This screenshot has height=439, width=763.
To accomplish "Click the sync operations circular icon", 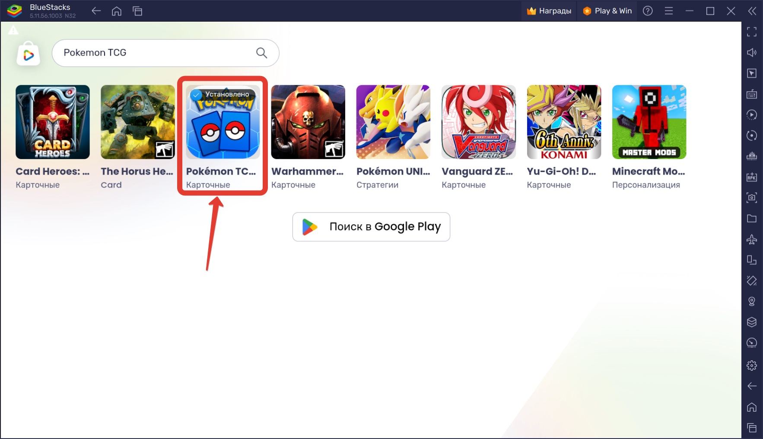I will (752, 136).
